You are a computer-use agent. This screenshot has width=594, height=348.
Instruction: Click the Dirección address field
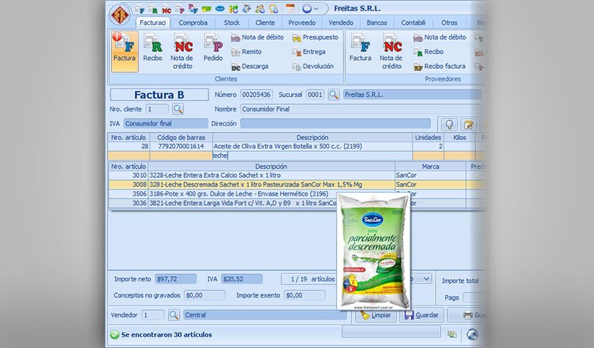pyautogui.click(x=335, y=124)
